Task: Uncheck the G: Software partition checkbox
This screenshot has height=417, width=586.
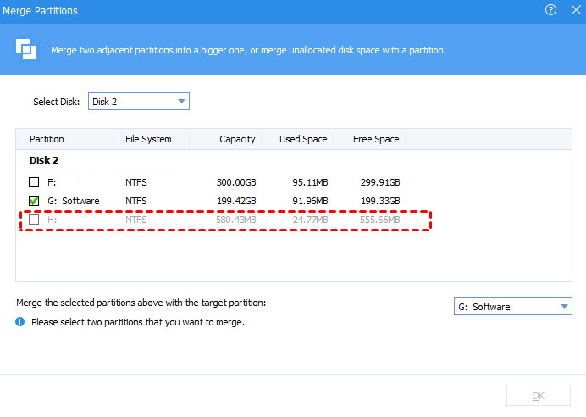Action: 34,201
